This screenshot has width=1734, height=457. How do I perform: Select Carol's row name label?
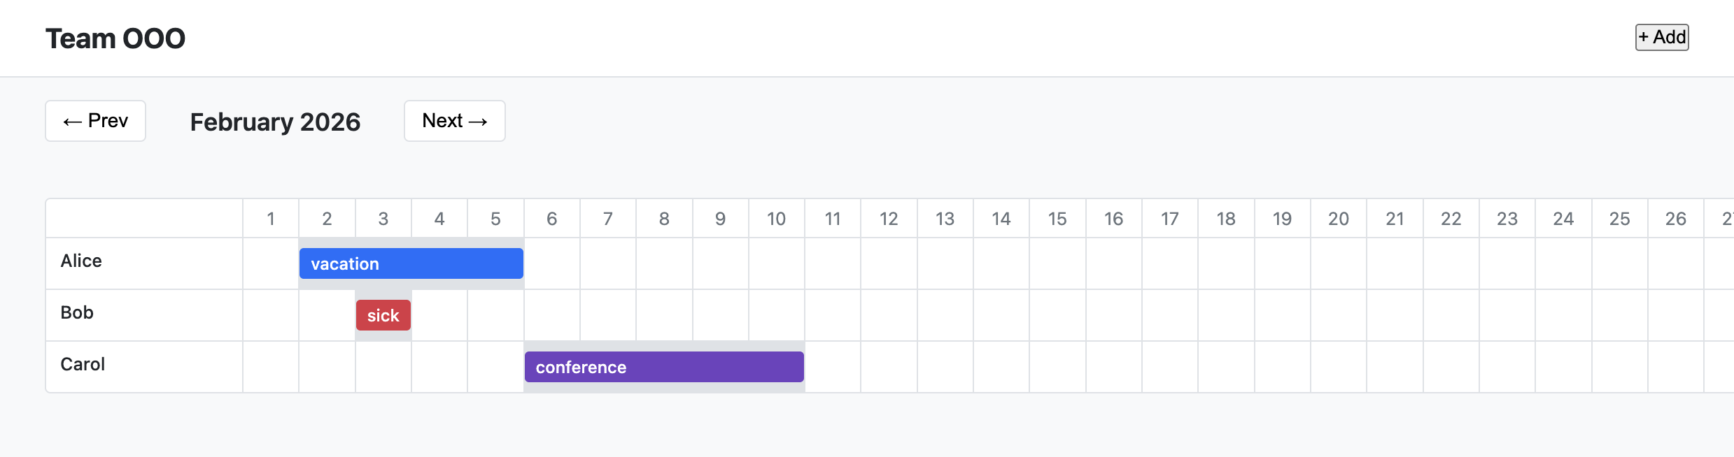click(83, 364)
